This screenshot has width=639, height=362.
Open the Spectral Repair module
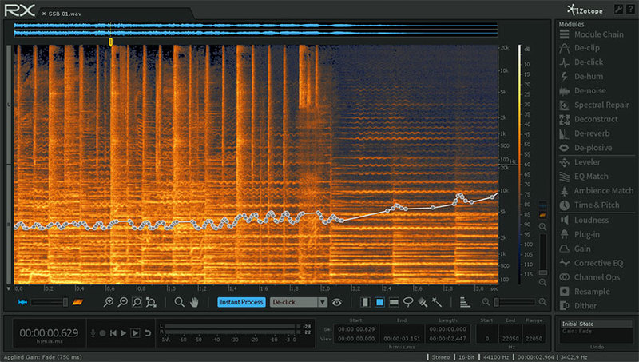coord(594,105)
